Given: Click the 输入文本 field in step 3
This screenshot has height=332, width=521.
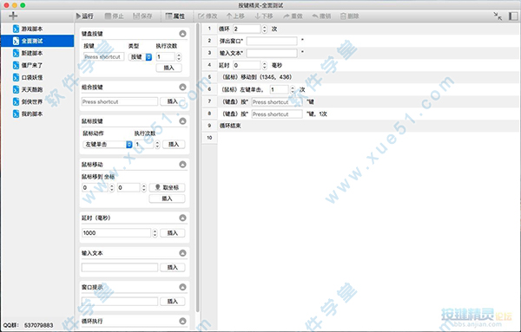Looking at the screenshot, I should 272,53.
